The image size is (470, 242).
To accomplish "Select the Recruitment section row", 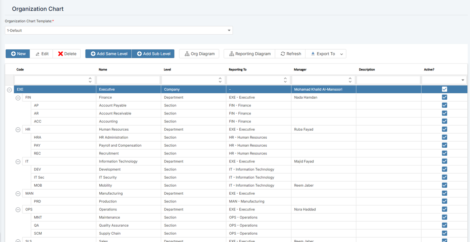I will click(x=109, y=153).
